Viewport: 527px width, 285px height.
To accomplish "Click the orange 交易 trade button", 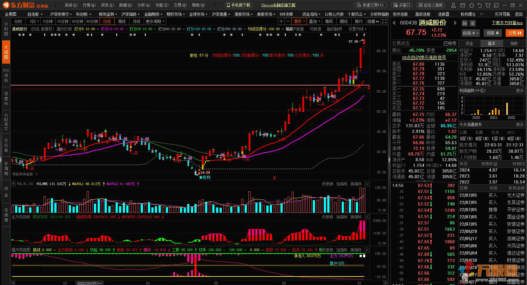I will (515, 33).
